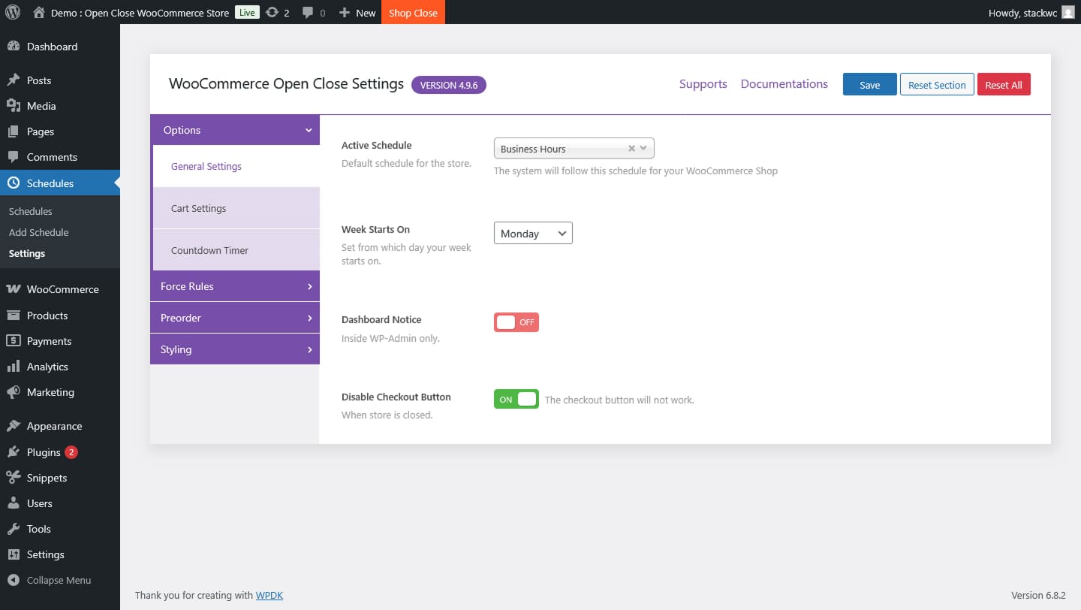This screenshot has height=610, width=1081.
Task: Click the WordPress logo icon
Action: [12, 12]
